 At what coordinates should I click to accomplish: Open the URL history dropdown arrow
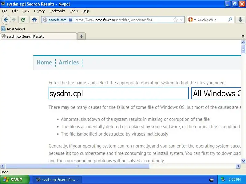tap(181, 20)
